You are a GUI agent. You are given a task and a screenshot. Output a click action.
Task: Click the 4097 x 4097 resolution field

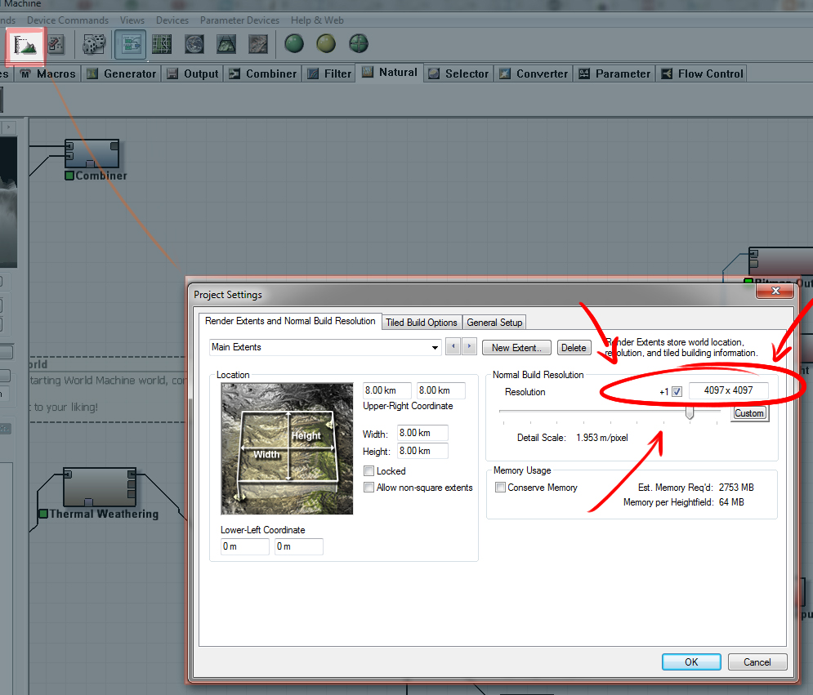click(x=729, y=390)
